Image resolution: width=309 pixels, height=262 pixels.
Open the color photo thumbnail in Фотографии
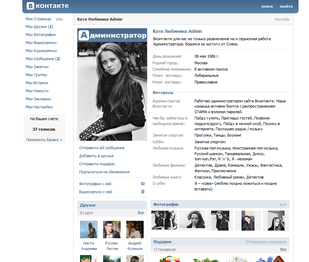(x=248, y=220)
